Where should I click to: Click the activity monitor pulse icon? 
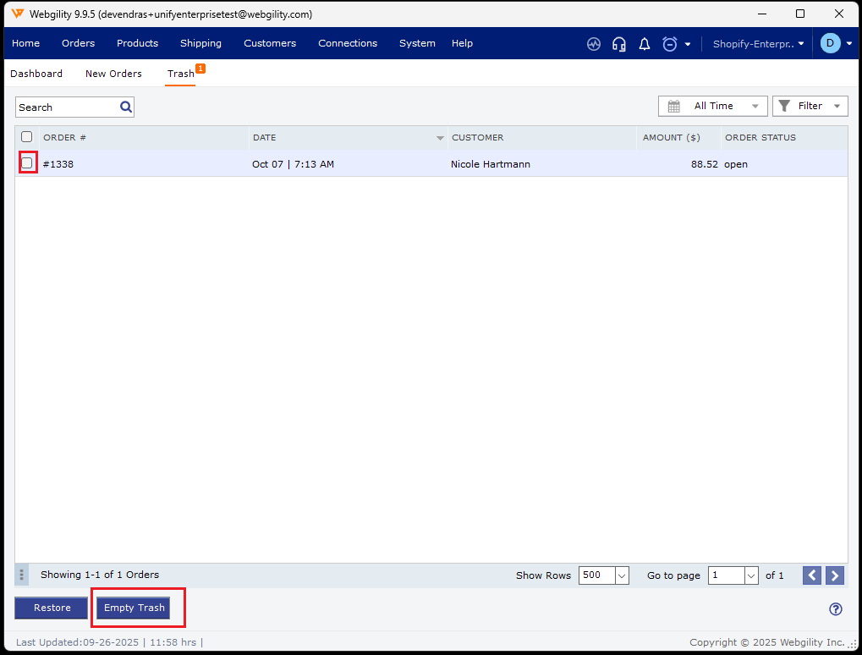594,44
